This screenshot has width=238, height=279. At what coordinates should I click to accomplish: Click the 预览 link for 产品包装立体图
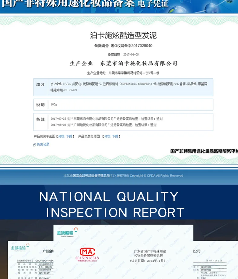point(107,136)
